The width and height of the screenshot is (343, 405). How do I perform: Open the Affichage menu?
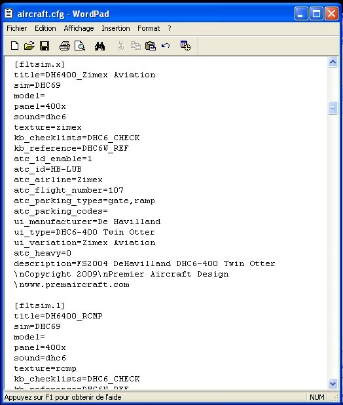click(79, 28)
